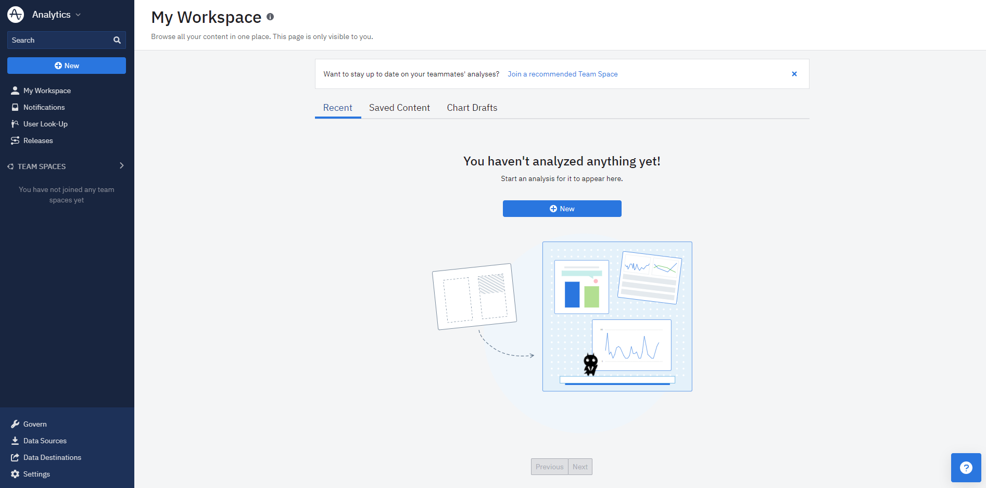Click the Govern wrench icon
Image resolution: width=986 pixels, height=488 pixels.
15,424
